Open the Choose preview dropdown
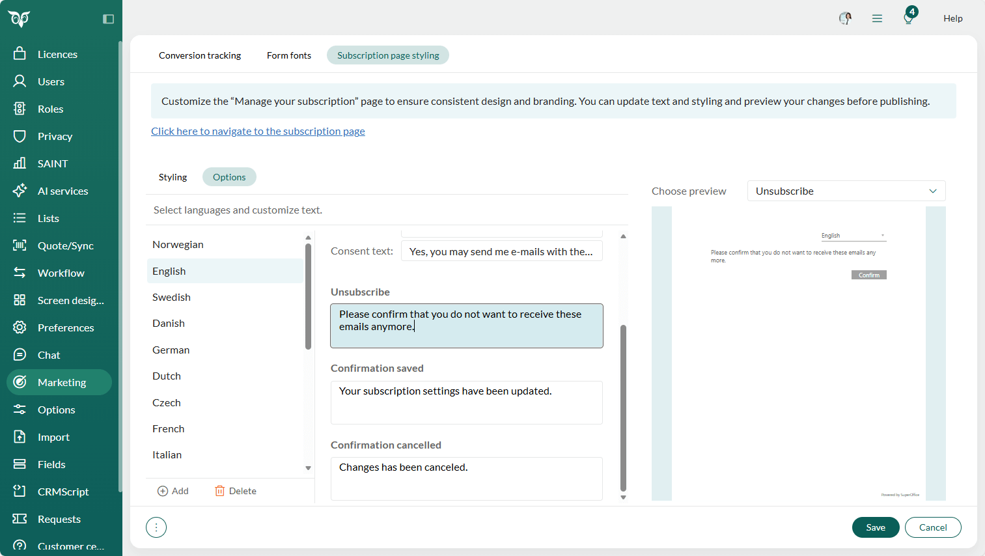The width and height of the screenshot is (985, 556). pyautogui.click(x=845, y=190)
